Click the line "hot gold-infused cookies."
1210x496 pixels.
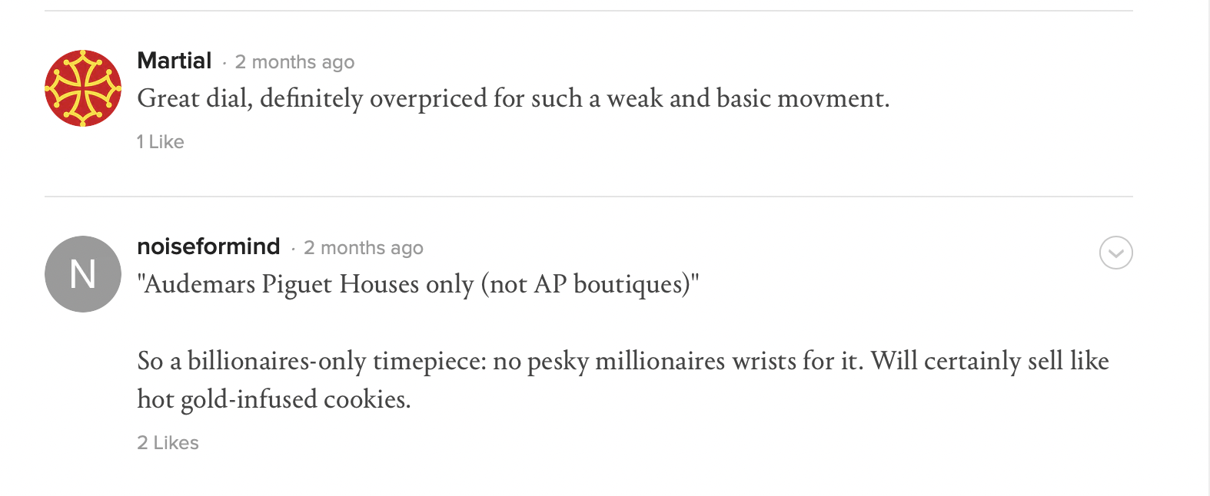coord(274,400)
